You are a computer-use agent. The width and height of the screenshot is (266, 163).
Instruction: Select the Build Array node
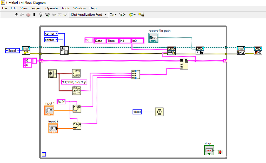(136, 74)
